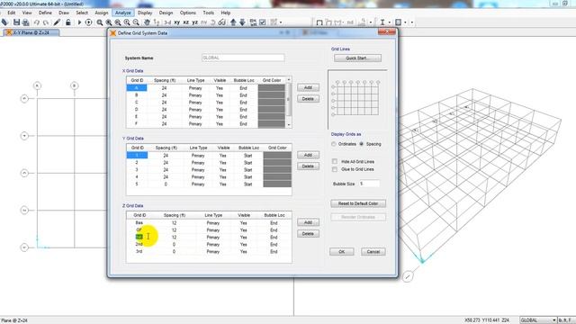The width and height of the screenshot is (576, 324).
Task: Open the units dropdown in status bar
Action: (566, 320)
